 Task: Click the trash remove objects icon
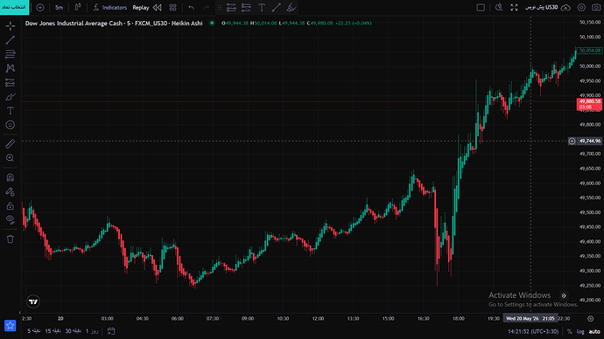pyautogui.click(x=11, y=239)
